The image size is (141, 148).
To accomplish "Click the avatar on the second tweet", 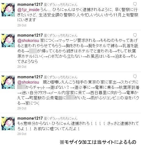I will pyautogui.click(x=8, y=41).
